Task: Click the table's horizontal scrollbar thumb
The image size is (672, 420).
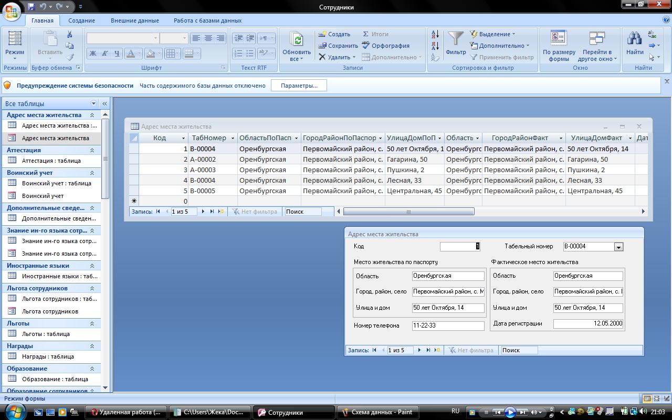Action: pos(408,212)
